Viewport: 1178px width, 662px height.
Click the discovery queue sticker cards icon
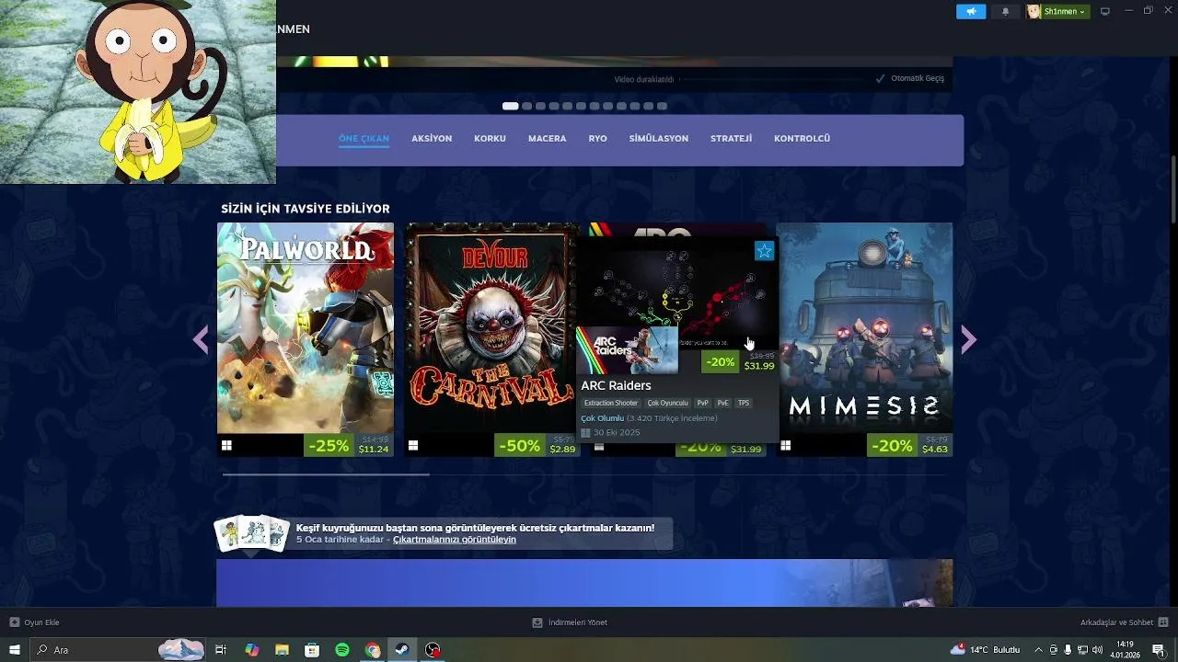[x=251, y=533]
